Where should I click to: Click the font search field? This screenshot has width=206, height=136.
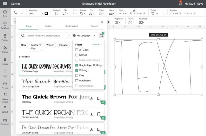44,36
